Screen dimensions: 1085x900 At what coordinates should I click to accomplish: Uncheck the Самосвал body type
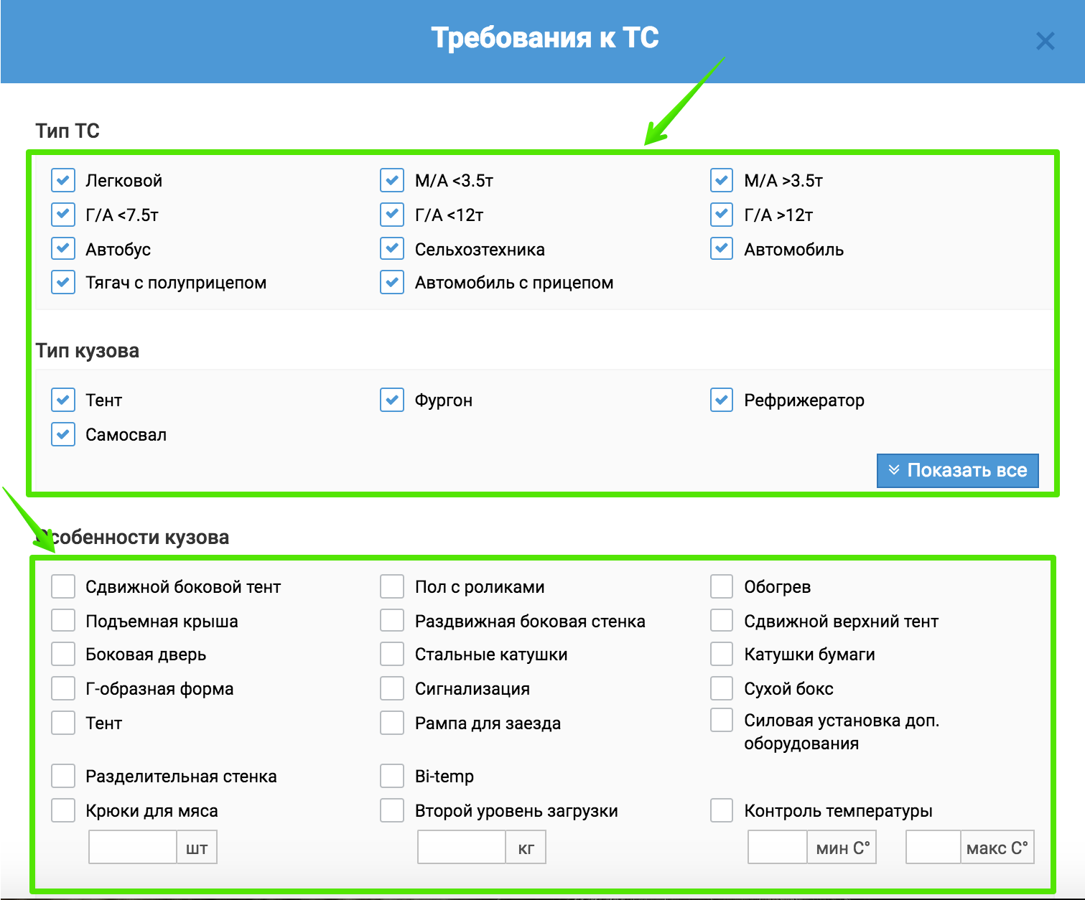[x=63, y=434]
